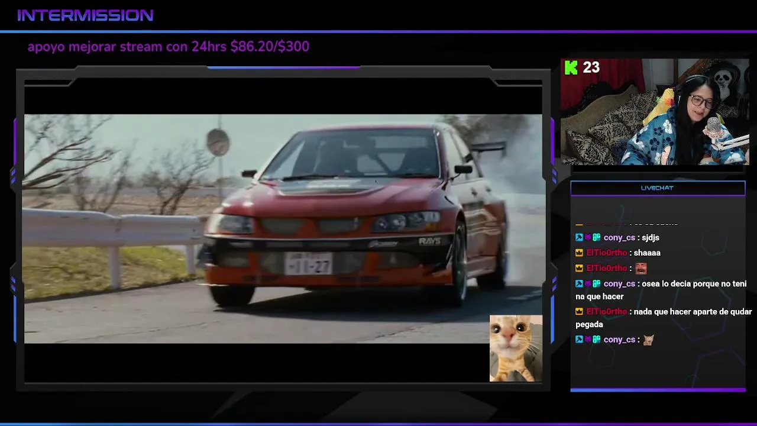757x426 pixels.
Task: Click the teal badge on the cat emote message
Action: pyautogui.click(x=597, y=339)
